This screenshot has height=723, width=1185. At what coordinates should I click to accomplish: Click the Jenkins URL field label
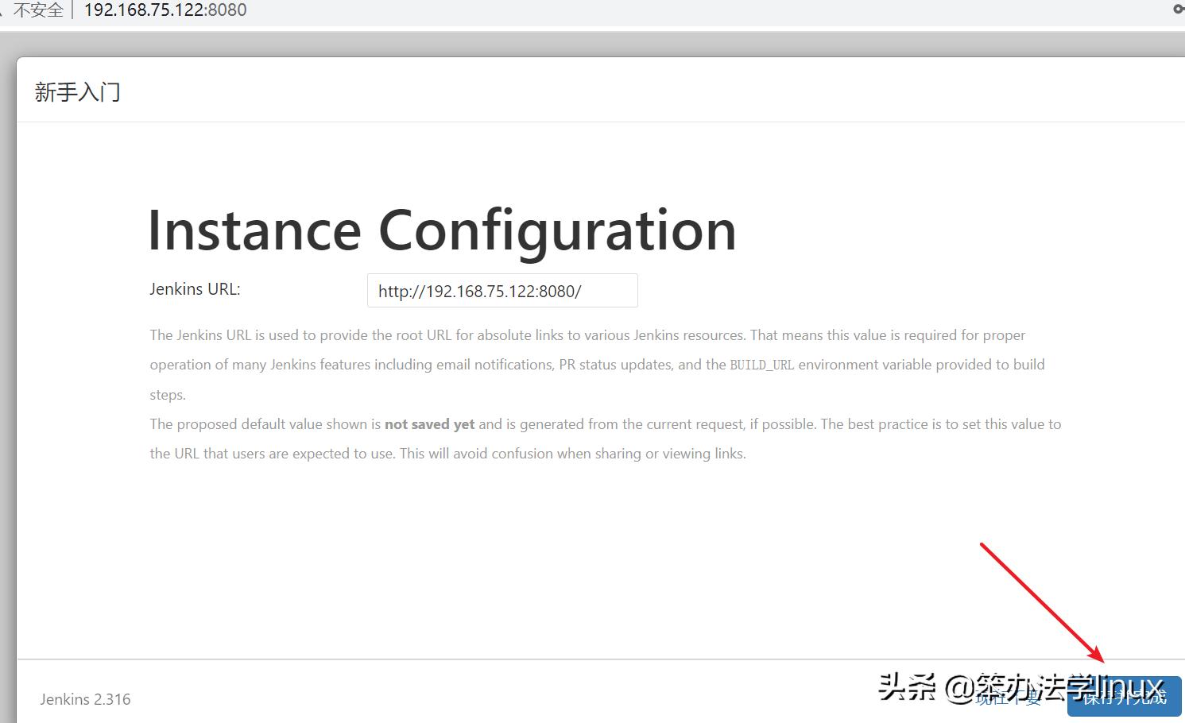tap(194, 288)
